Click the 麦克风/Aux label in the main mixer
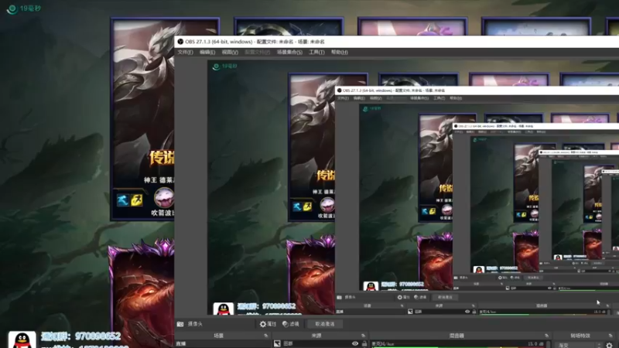This screenshot has height=348, width=619. click(383, 344)
